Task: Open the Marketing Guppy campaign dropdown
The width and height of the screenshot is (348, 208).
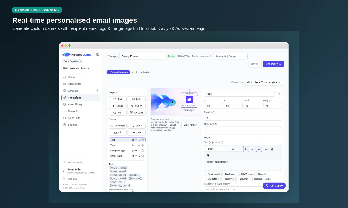Action: point(230,56)
